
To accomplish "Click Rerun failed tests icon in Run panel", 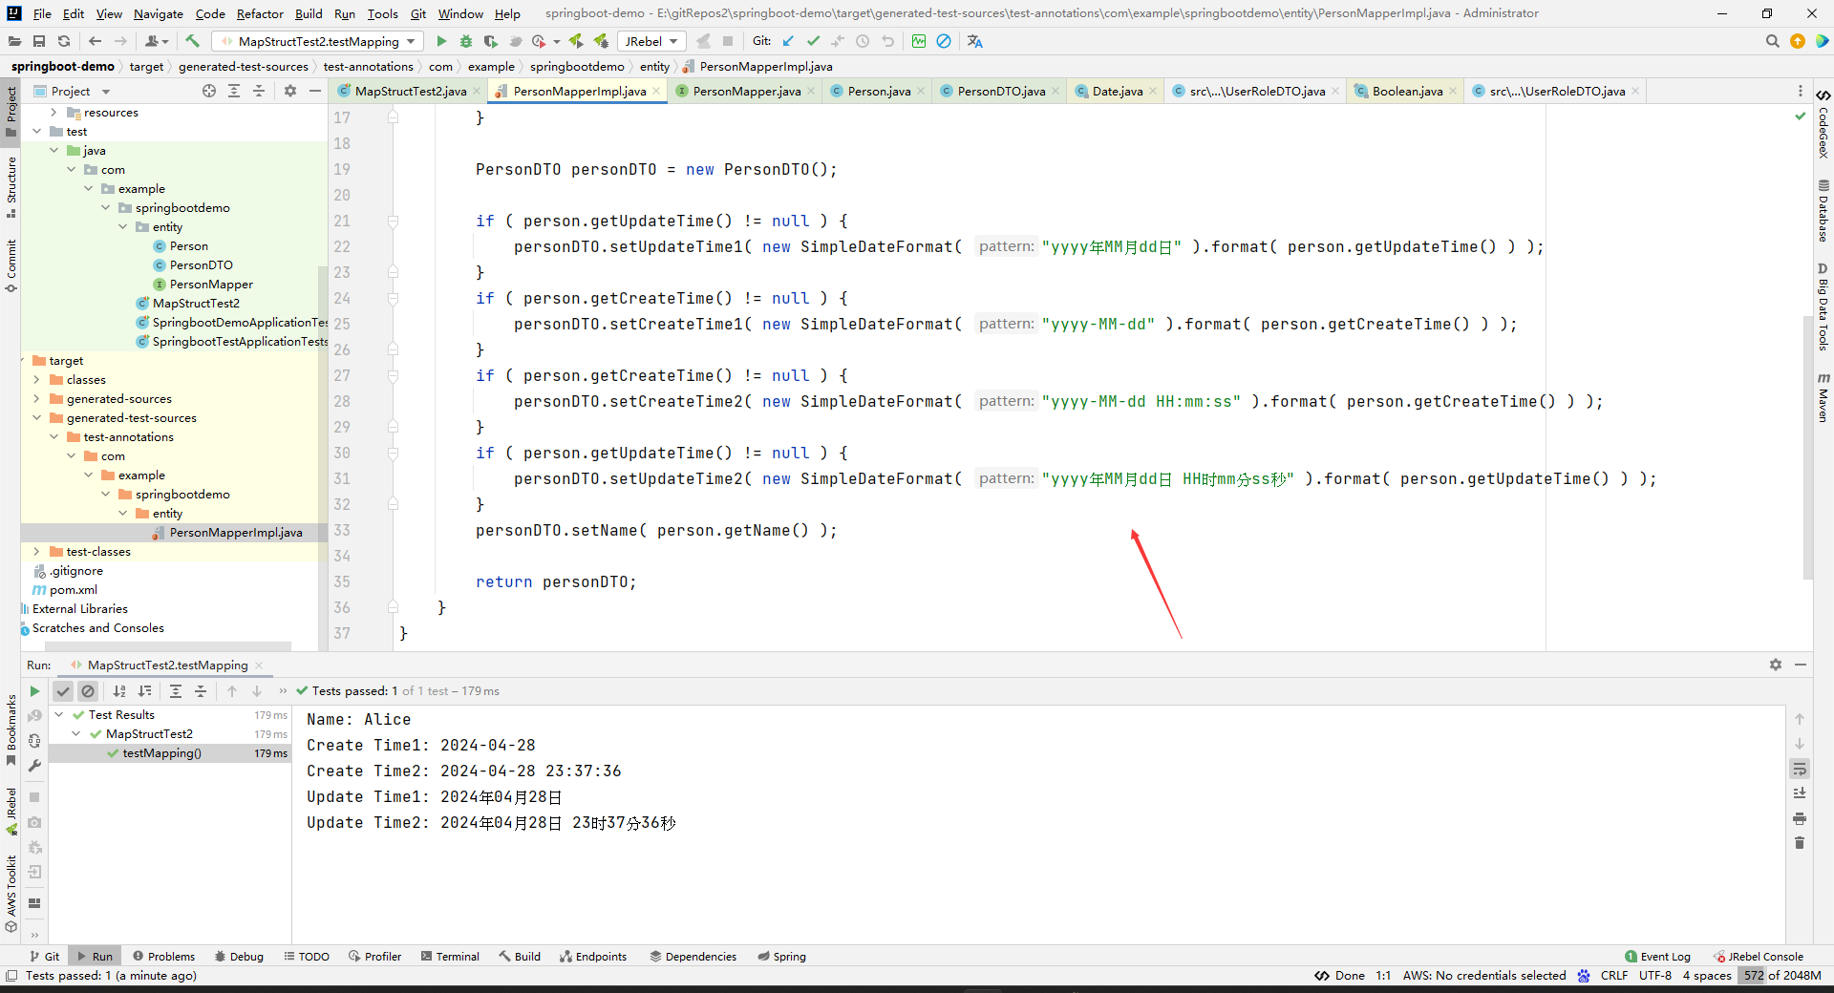I will click(x=34, y=716).
